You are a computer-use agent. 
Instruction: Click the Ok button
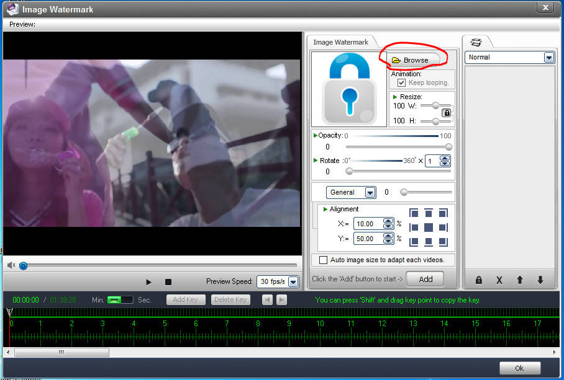[x=519, y=368]
